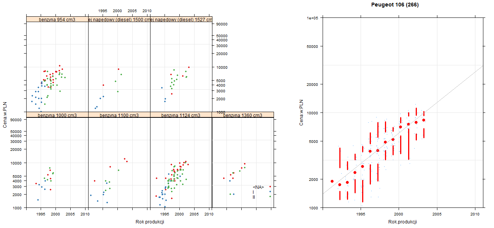Click the "10000" tick label in Peugeot chart
This screenshot has width=494, height=228.
tap(312, 113)
